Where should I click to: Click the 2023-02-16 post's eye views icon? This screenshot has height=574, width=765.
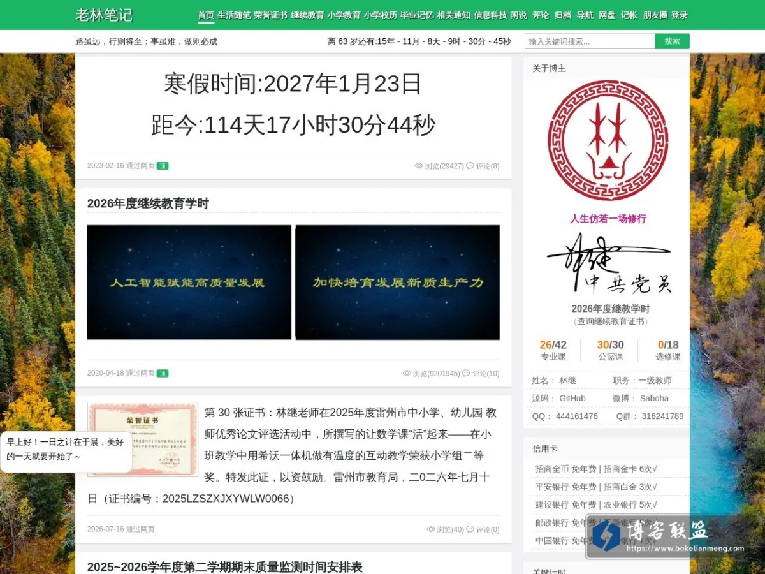[419, 166]
